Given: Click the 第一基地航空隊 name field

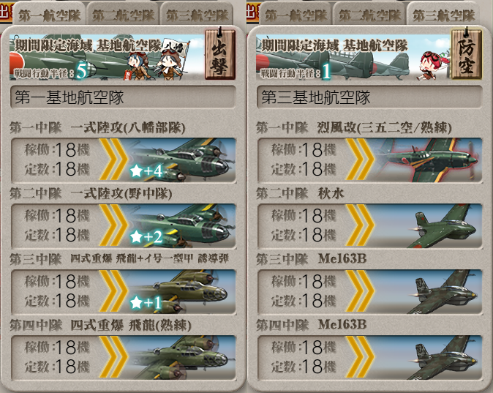Looking at the screenshot, I should point(123,97).
